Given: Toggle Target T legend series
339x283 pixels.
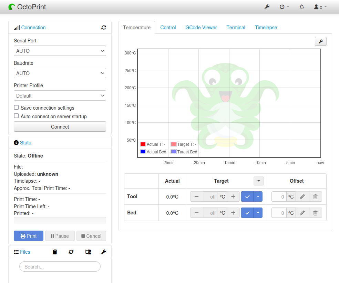Looking at the screenshot, I should pyautogui.click(x=174, y=144).
